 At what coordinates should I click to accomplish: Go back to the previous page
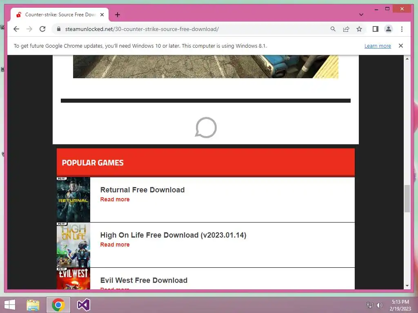[16, 29]
